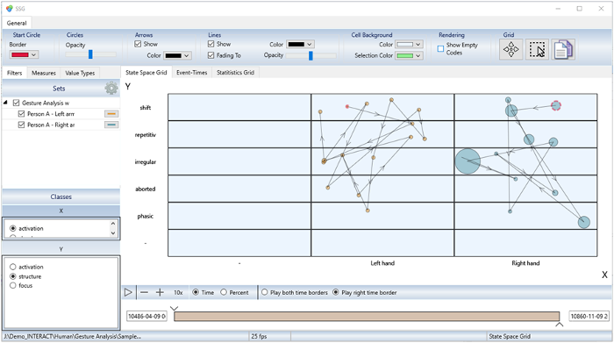This screenshot has height=343, width=614.
Task: Click the plus speed button
Action: 160,292
